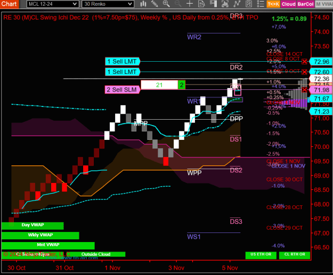Click the 66.50 price axis label
This screenshot has height=275, width=333.
tap(321, 247)
